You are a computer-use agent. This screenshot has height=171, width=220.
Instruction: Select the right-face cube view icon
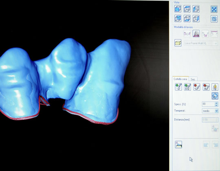[x=196, y=18]
